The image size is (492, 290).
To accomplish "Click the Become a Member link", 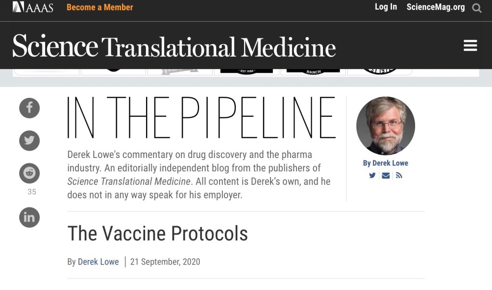I will [99, 7].
